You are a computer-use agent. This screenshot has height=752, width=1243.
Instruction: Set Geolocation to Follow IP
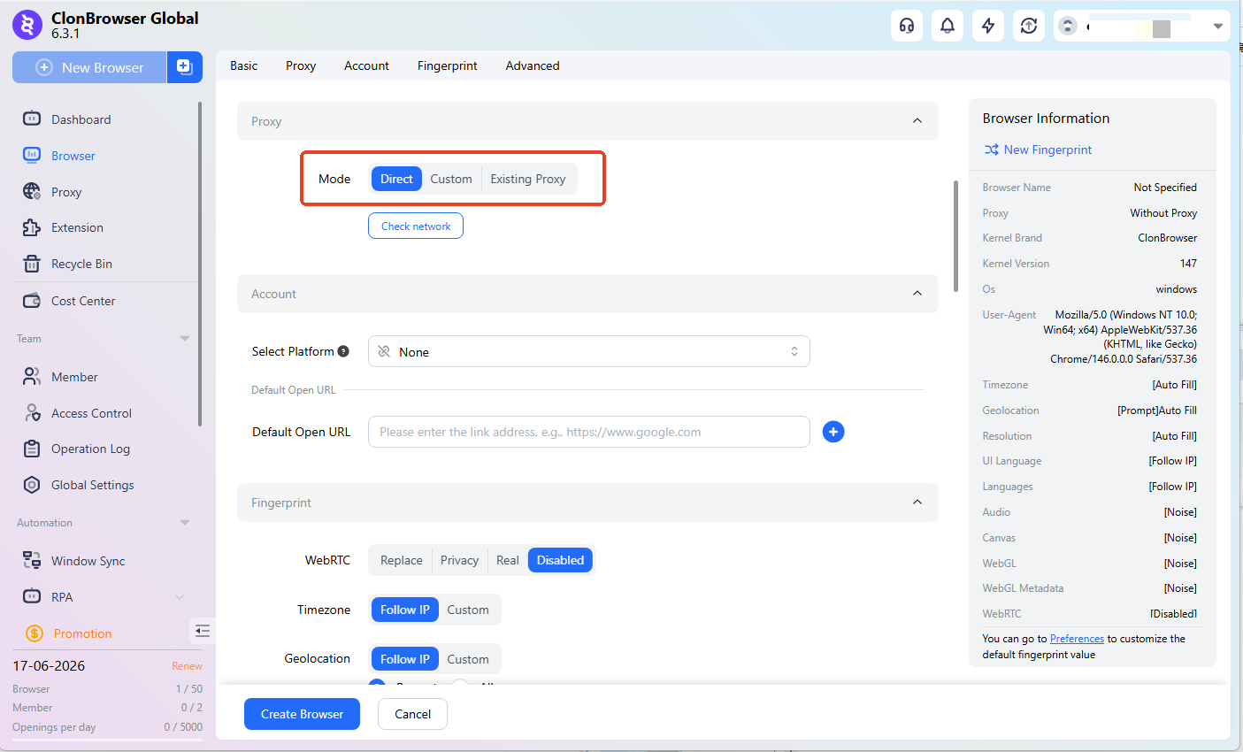click(405, 659)
